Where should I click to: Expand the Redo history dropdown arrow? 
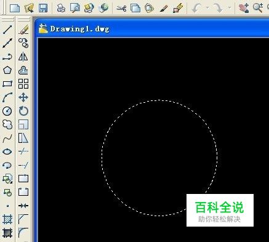(x=230, y=8)
